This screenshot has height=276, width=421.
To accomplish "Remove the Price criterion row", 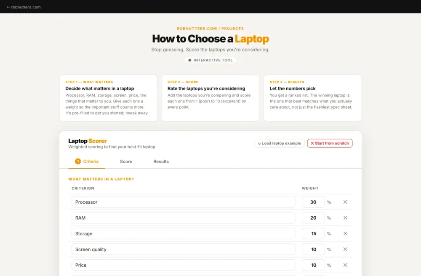I will coord(345,265).
